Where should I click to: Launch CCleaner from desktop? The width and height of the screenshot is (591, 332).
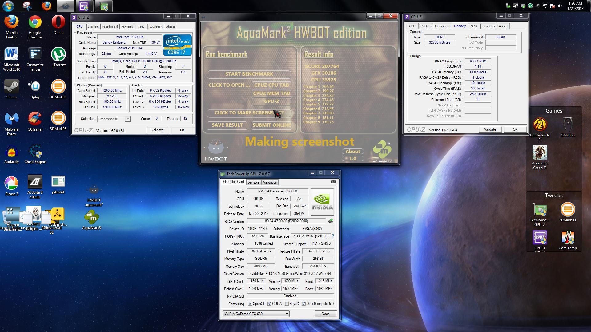pos(35,122)
